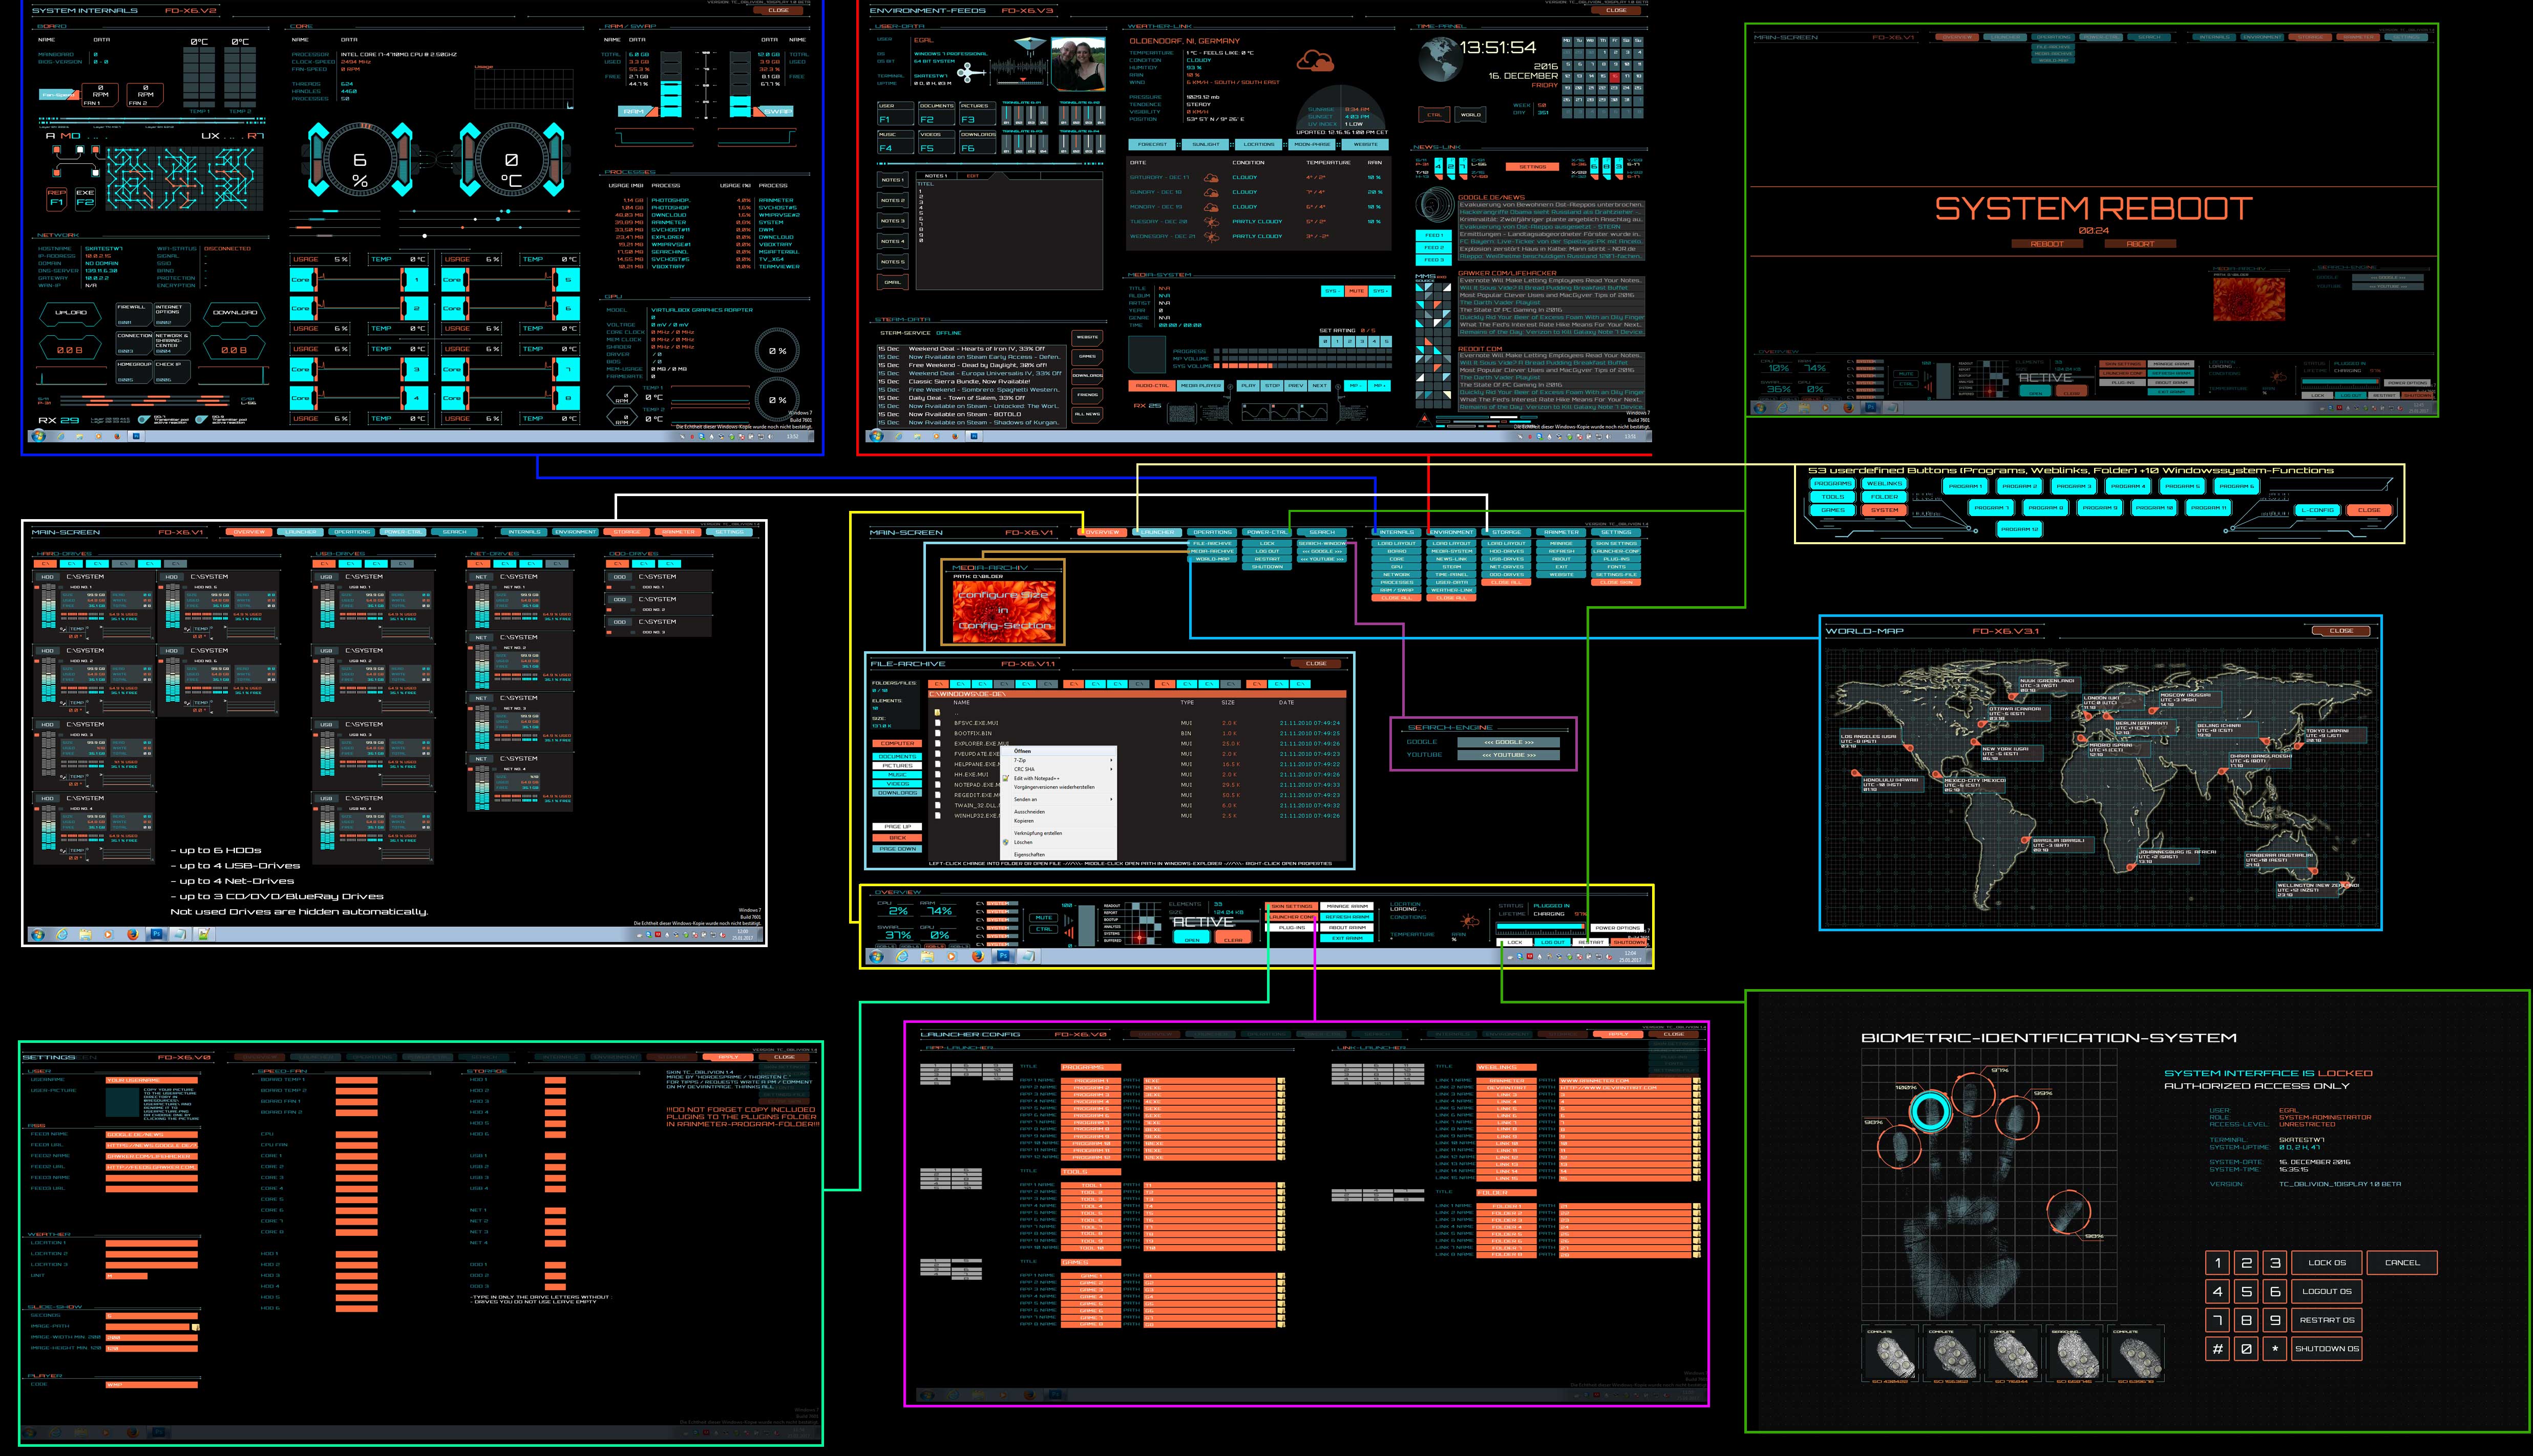Click NOTES 3 in the Environment-Feeds notes list
The width and height of the screenshot is (2533, 1456).
(893, 221)
